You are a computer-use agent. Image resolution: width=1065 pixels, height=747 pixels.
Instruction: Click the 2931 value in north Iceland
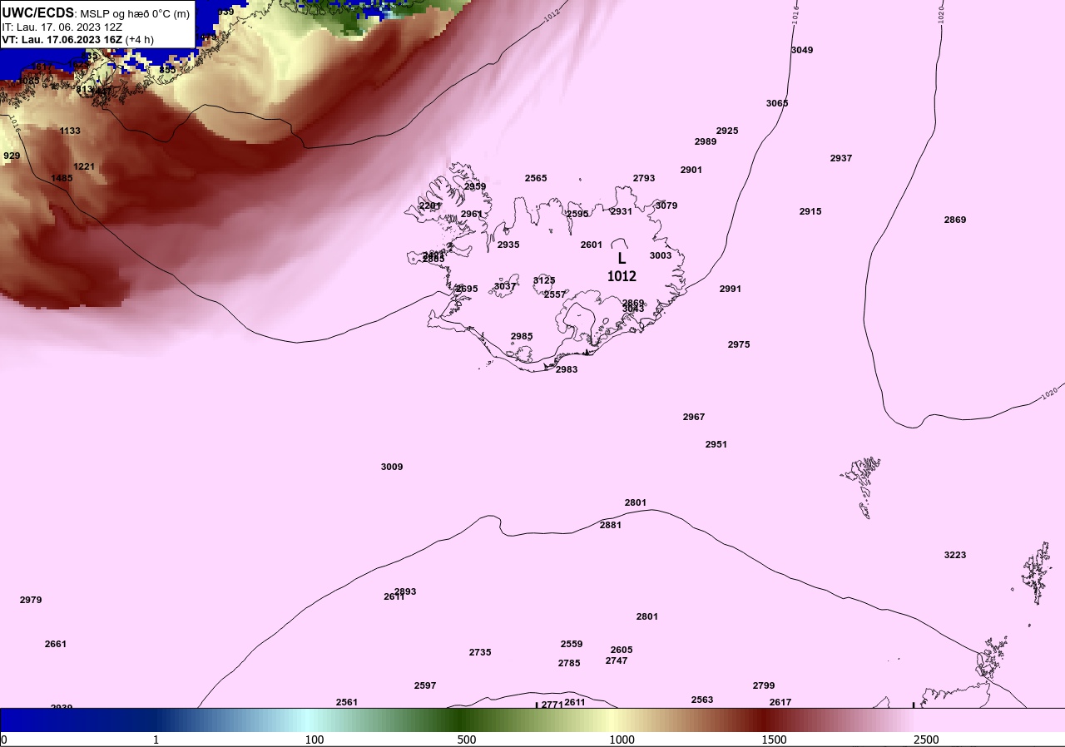click(622, 211)
